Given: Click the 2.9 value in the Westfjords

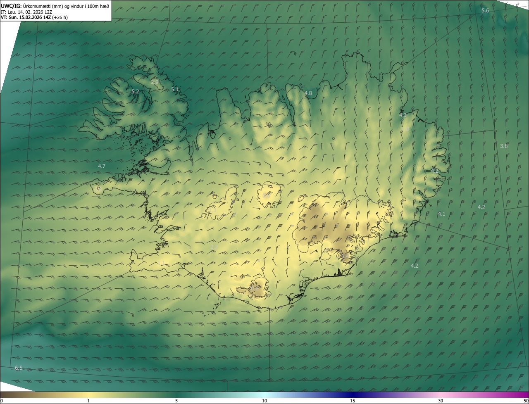Looking at the screenshot, I should point(155,82).
